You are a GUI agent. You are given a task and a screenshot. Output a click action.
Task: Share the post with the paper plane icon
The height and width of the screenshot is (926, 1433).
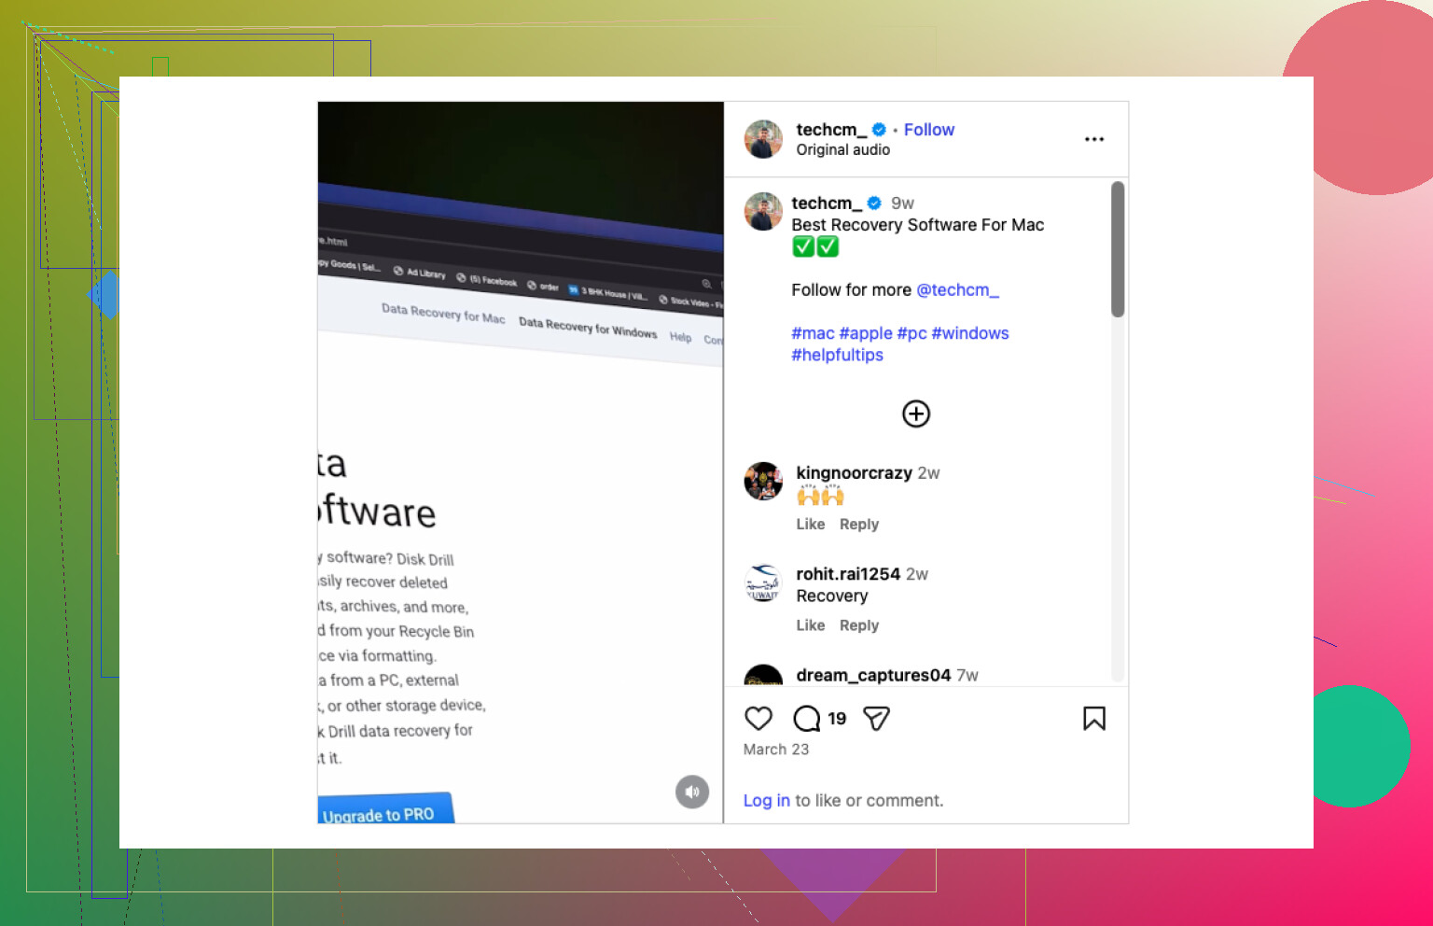(876, 718)
